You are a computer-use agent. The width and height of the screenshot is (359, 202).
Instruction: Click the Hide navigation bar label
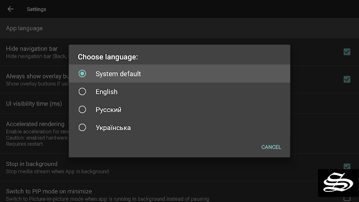point(31,49)
